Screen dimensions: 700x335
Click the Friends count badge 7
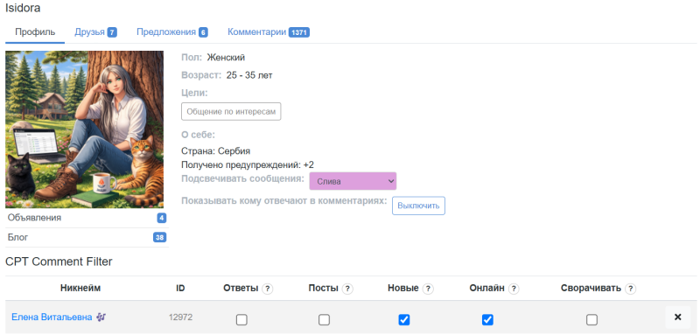coord(112,32)
